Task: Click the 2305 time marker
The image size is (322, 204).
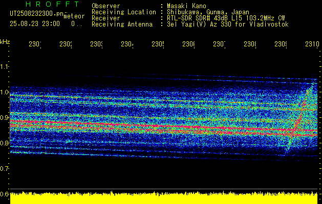Action: point(158,44)
